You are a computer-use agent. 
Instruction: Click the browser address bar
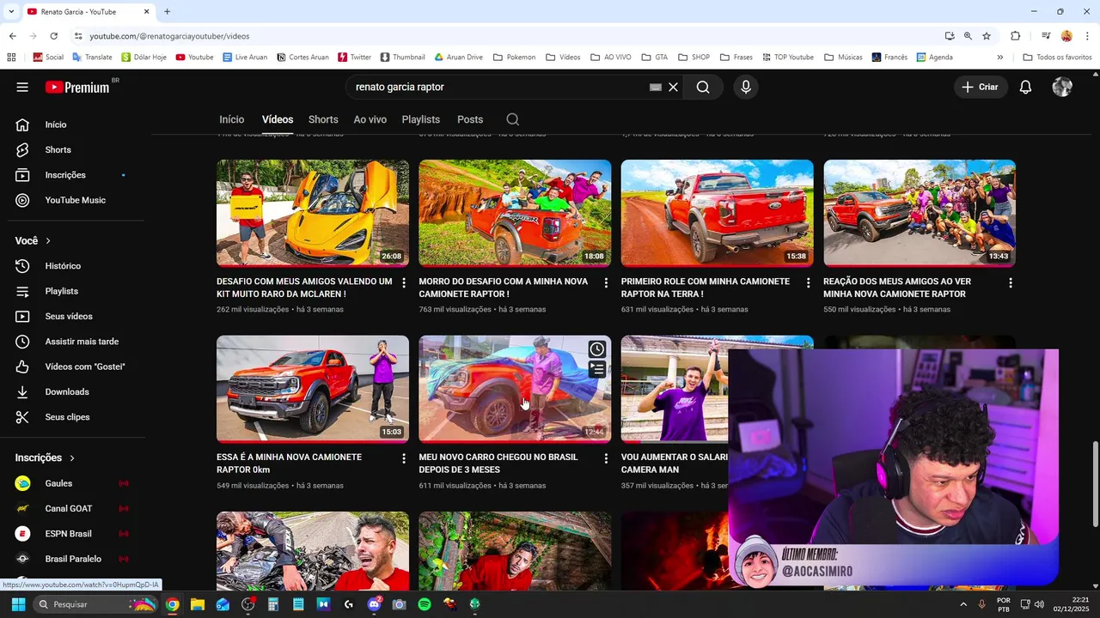click(507, 36)
